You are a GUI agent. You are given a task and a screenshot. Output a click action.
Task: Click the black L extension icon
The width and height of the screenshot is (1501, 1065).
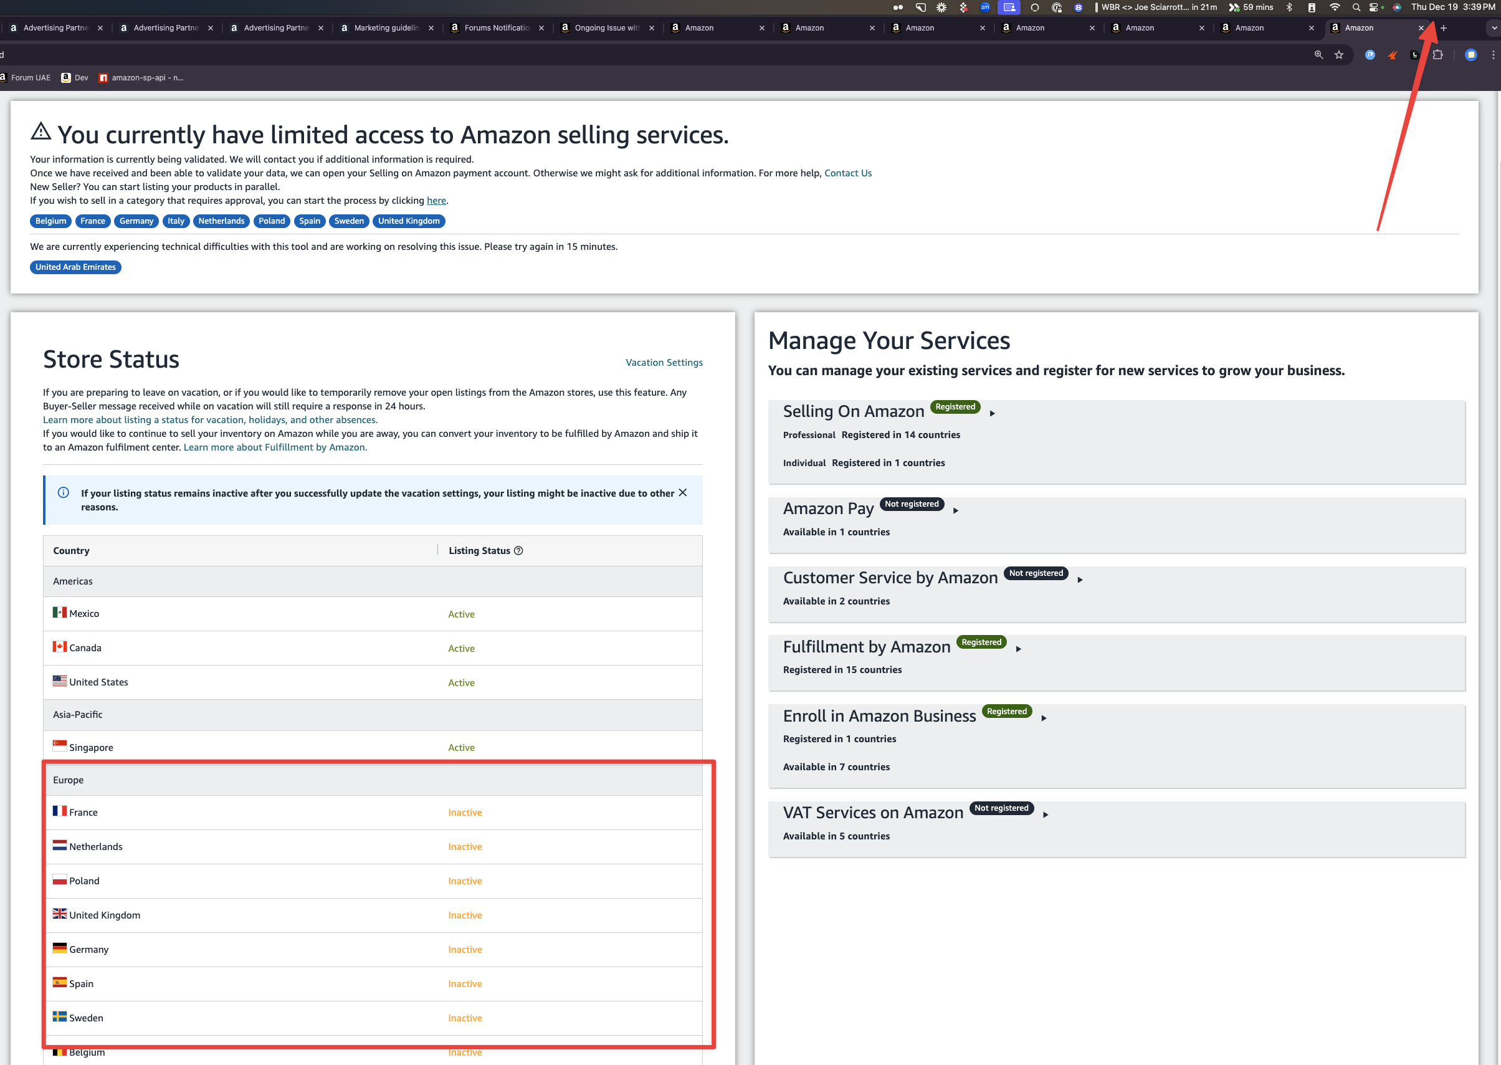click(1414, 55)
